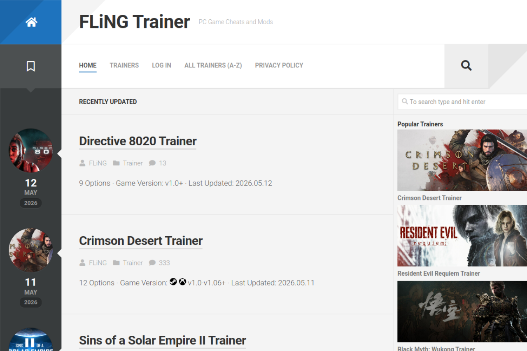Viewport: 527px width, 351px height.
Task: Open the PRIVACY POLICY menu item
Action: click(279, 65)
